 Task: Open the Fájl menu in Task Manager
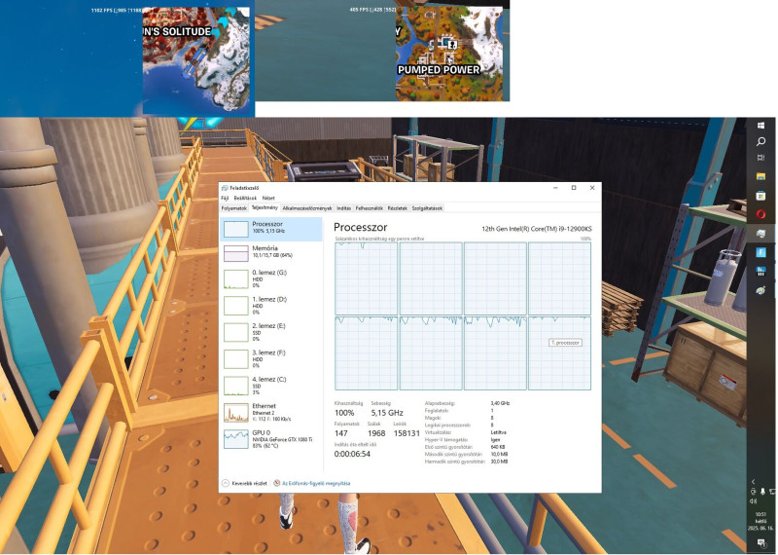pyautogui.click(x=225, y=198)
